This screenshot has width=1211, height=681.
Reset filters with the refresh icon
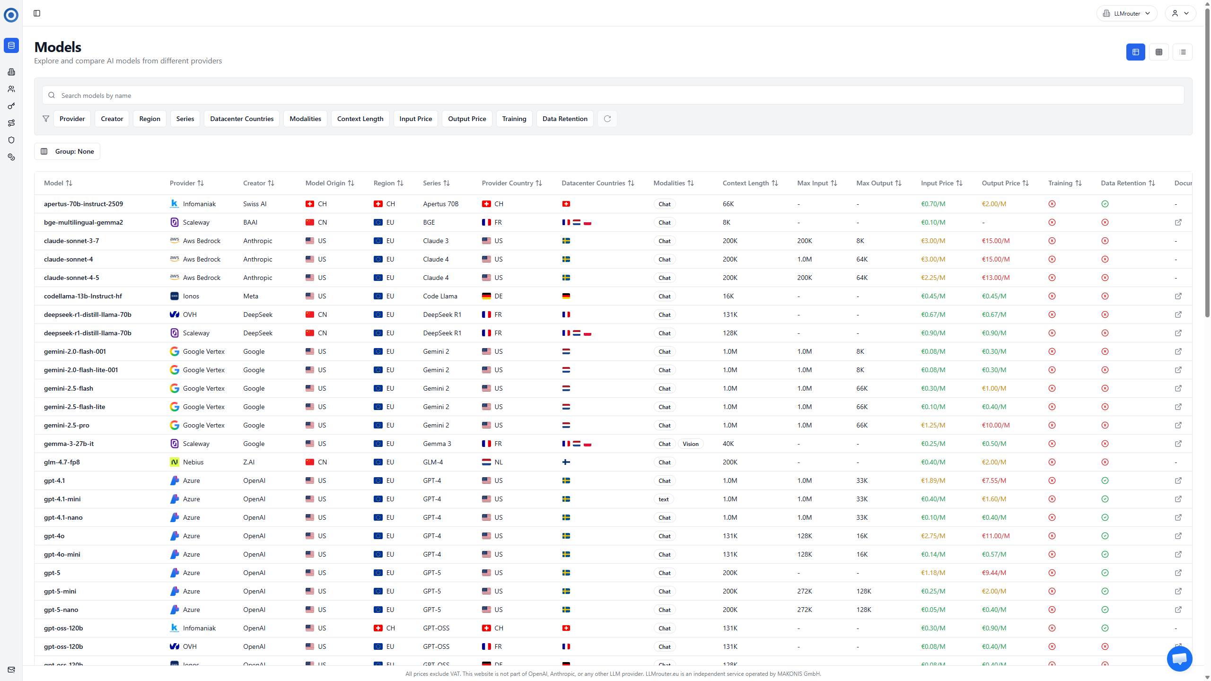pos(607,119)
